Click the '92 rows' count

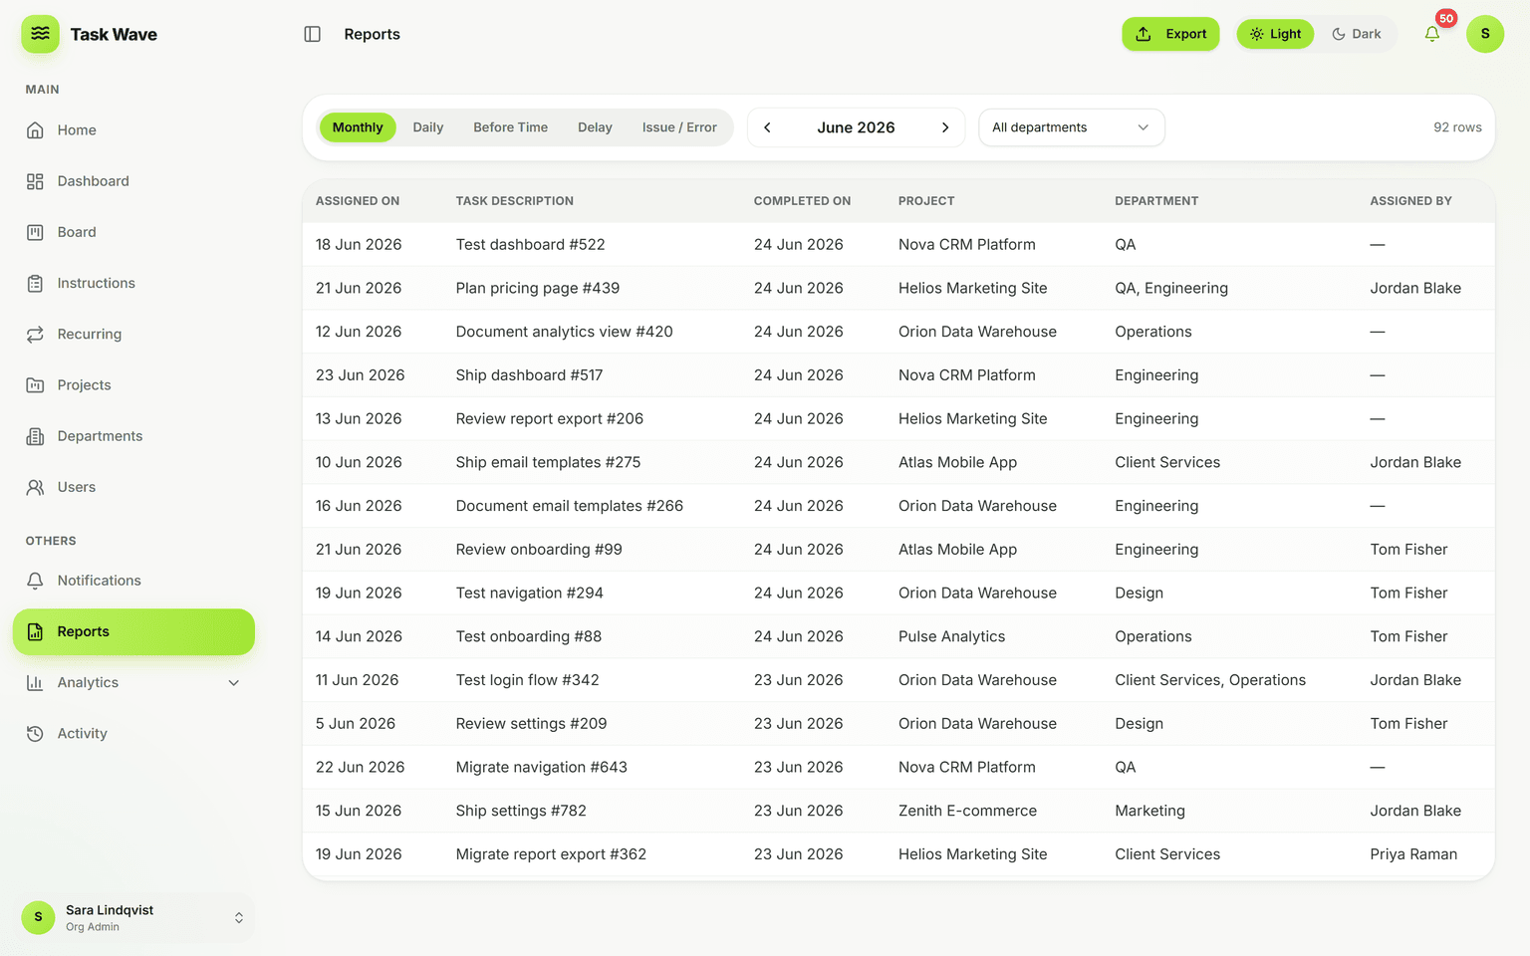[1457, 127]
